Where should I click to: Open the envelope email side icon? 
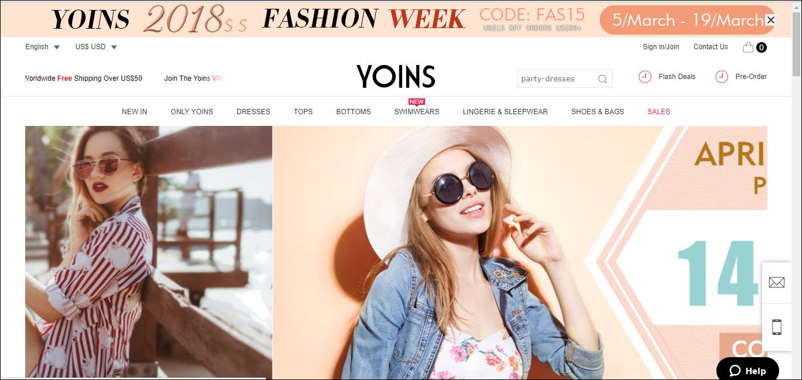(776, 282)
